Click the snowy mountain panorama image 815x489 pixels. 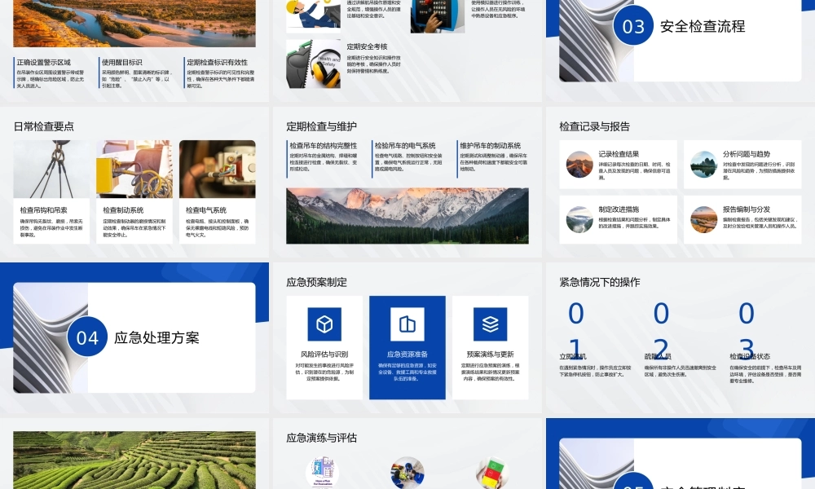coord(407,216)
